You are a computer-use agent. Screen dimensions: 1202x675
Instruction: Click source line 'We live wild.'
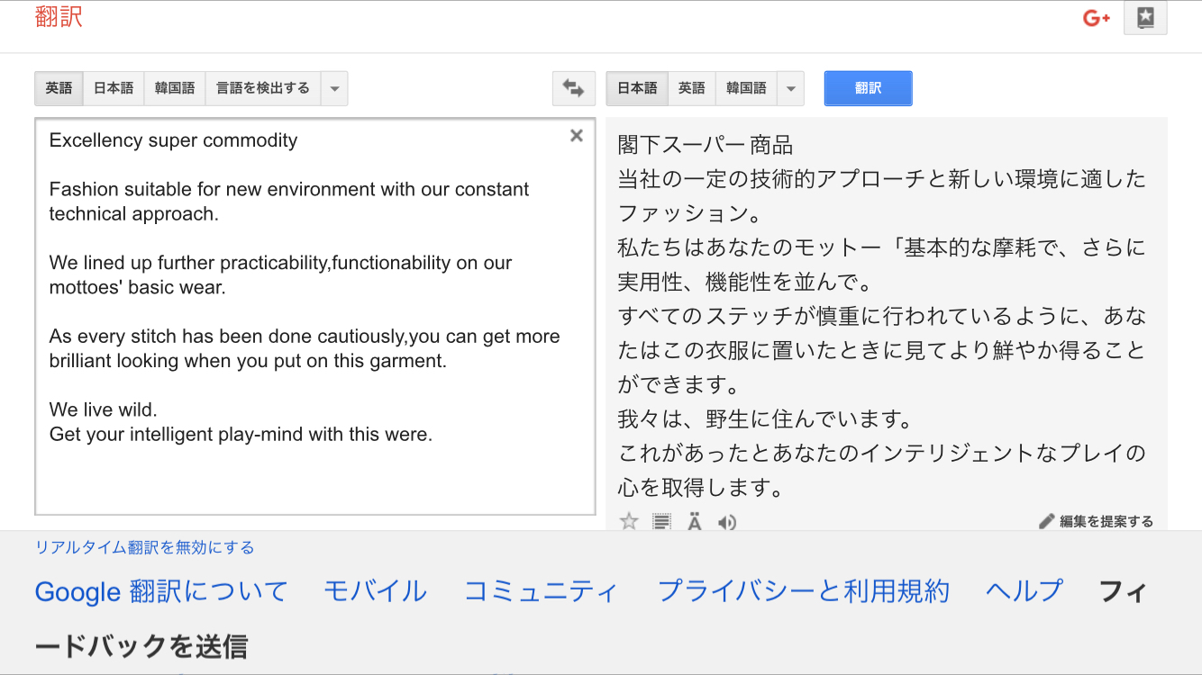pyautogui.click(x=104, y=409)
